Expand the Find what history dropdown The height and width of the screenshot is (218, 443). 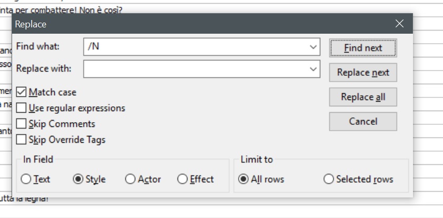pos(313,47)
